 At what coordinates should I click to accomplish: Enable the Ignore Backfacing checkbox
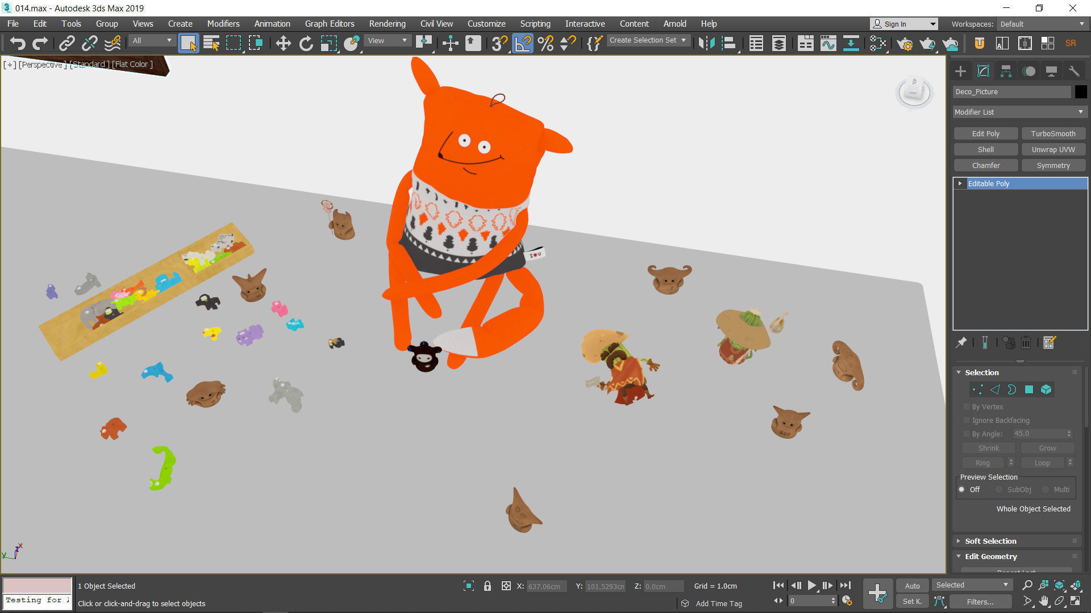coord(966,420)
